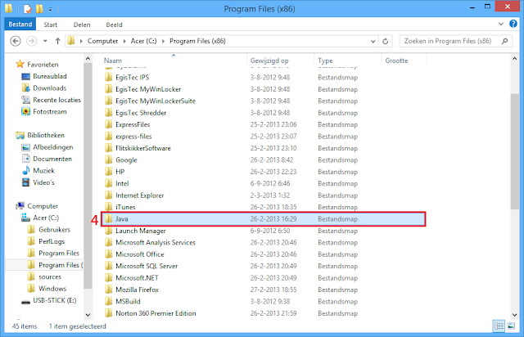This screenshot has height=337, width=524.
Task: Select the Internet Explorer folder row
Action: pos(264,195)
